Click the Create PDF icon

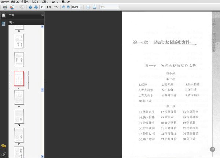coord(12,7)
